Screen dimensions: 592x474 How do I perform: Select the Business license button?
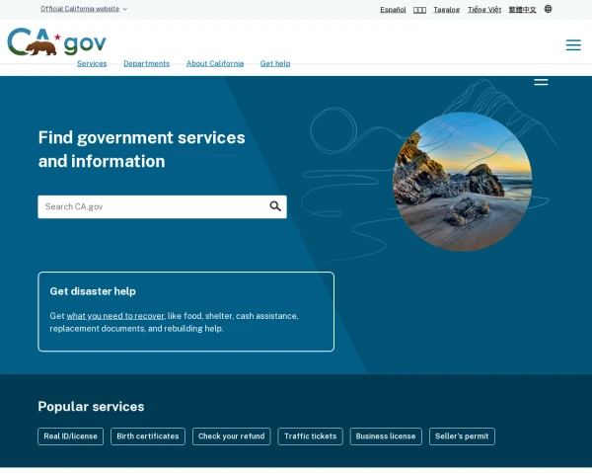[x=386, y=436]
